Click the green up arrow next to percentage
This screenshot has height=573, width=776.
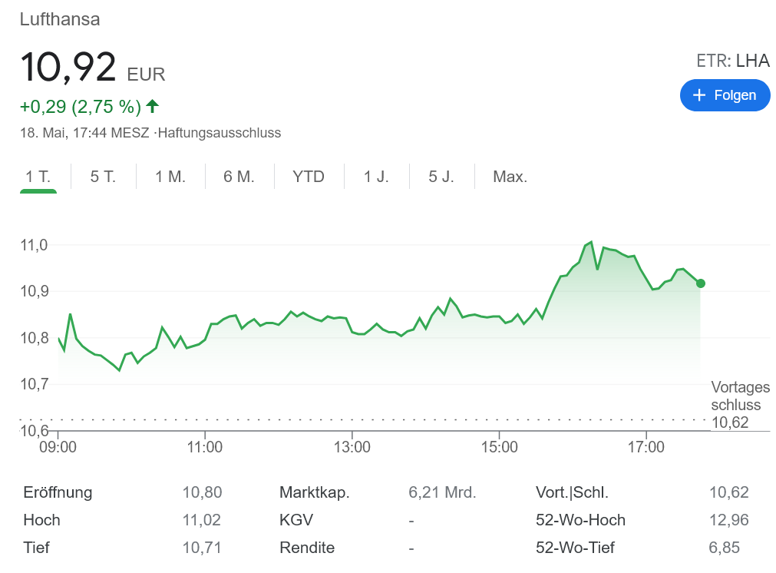[x=153, y=106]
